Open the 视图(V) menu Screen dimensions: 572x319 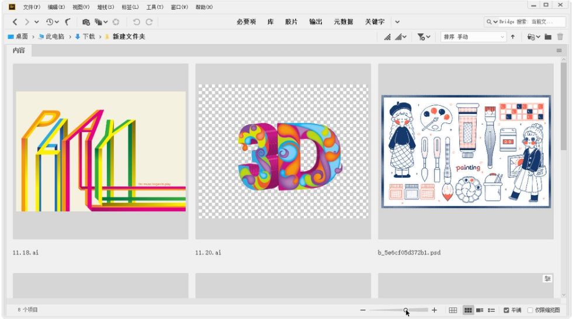[x=81, y=7]
